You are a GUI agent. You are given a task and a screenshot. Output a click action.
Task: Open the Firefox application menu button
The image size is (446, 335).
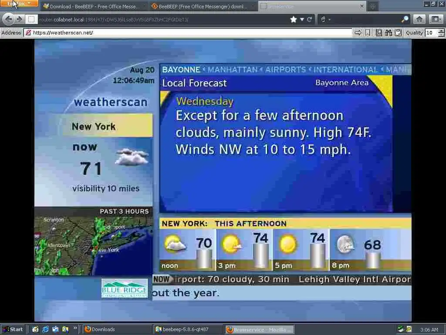19,3
